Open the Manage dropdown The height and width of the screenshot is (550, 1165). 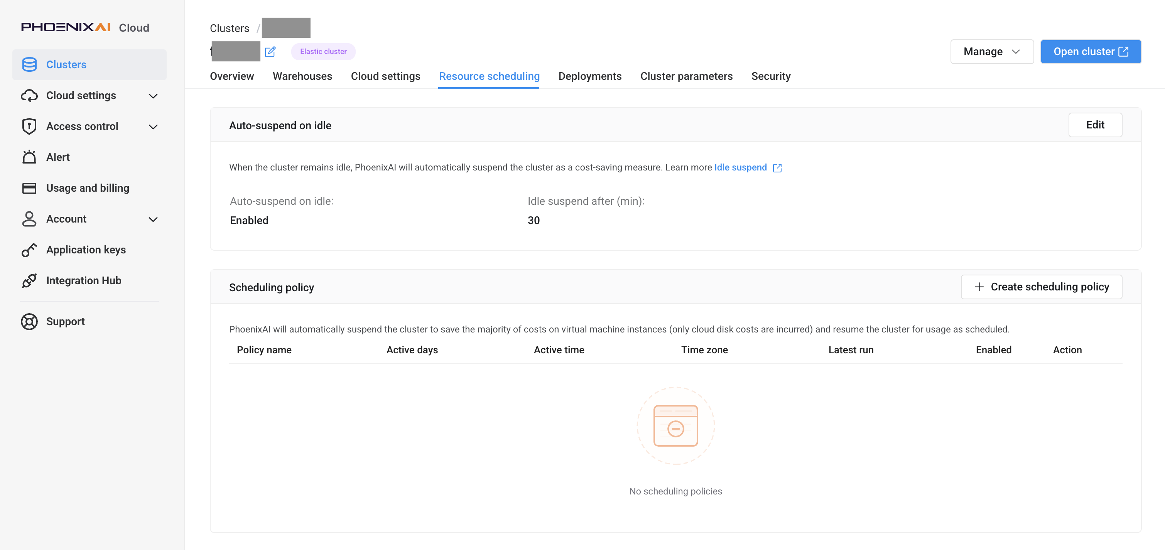coord(992,52)
